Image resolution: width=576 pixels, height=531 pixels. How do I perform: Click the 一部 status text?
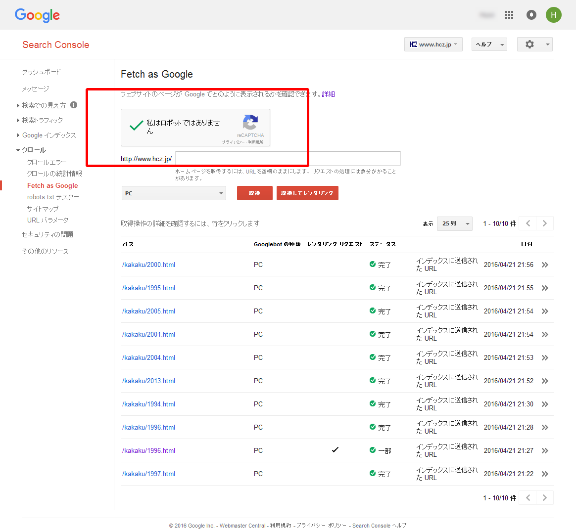(x=384, y=450)
